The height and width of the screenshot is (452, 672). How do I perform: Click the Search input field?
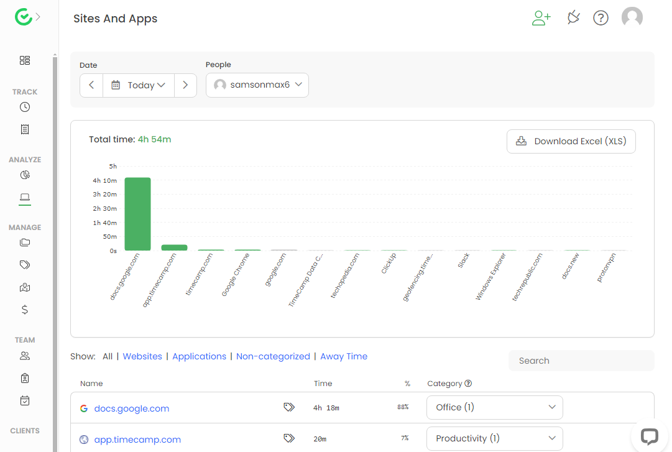tap(581, 361)
